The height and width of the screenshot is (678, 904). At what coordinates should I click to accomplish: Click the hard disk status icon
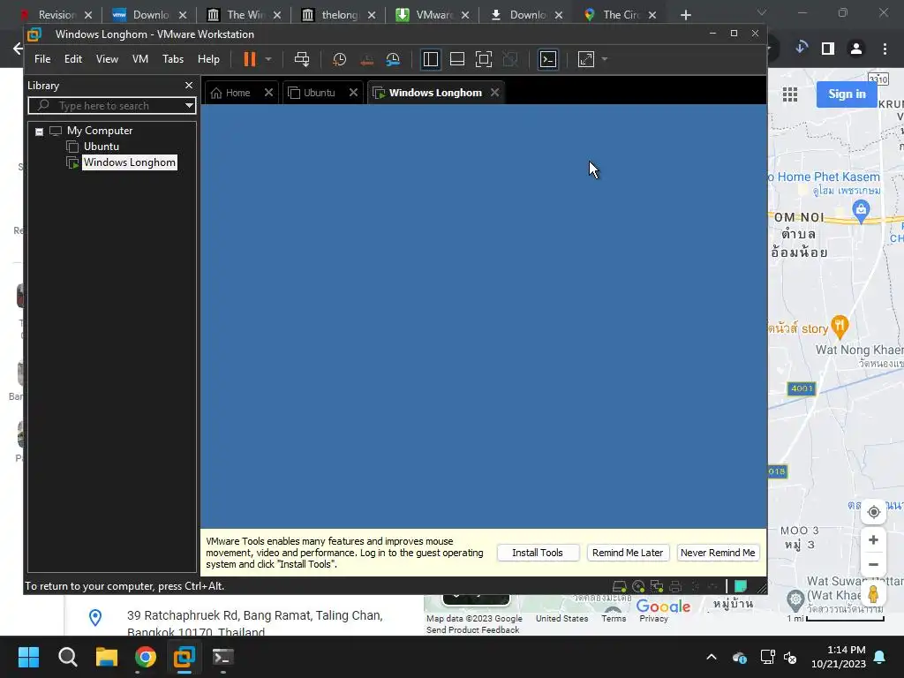pyautogui.click(x=619, y=586)
